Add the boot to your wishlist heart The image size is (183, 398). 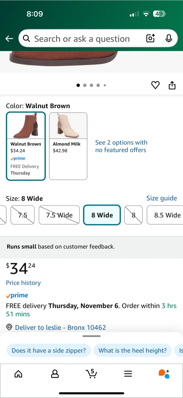pos(155,85)
